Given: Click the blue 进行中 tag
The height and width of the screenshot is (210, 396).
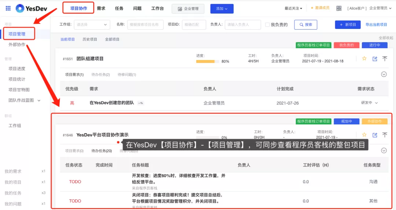Looking at the screenshot, I should point(374,45).
